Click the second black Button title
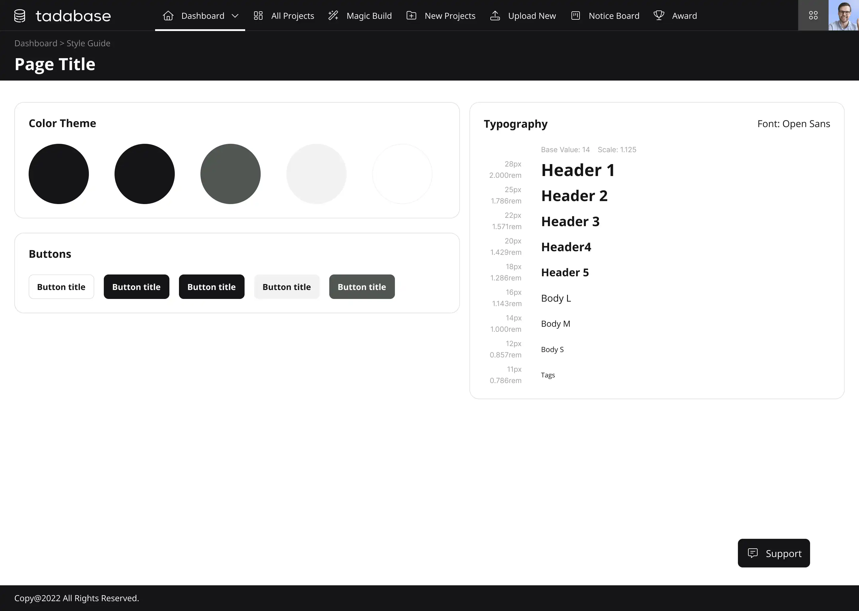The height and width of the screenshot is (611, 859). pyautogui.click(x=212, y=287)
